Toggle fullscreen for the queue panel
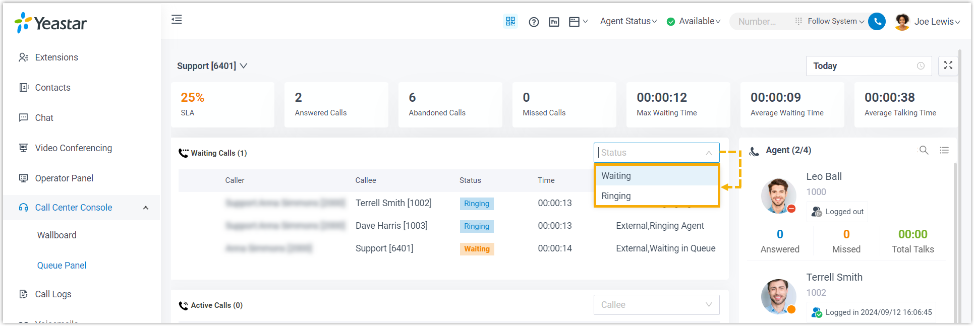This screenshot has height=326, width=974. pos(948,66)
